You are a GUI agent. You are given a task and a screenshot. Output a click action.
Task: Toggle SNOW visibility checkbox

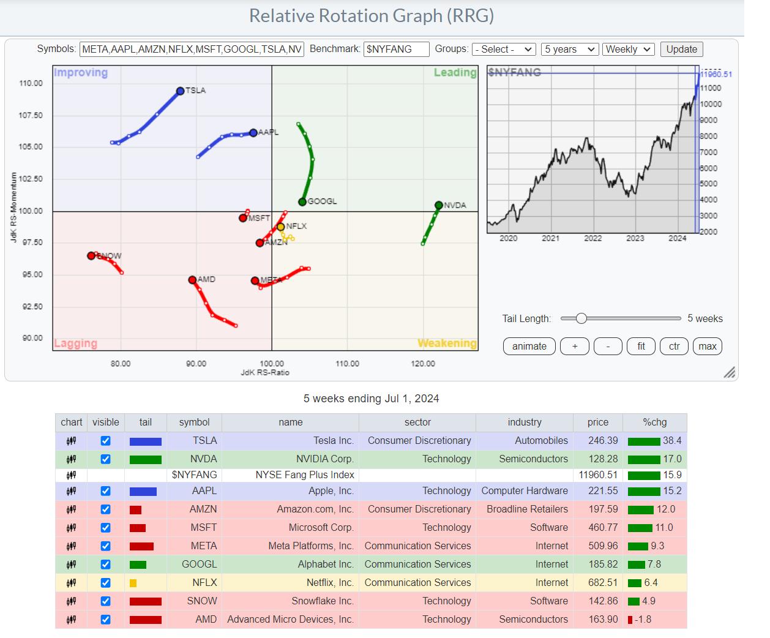(x=105, y=601)
